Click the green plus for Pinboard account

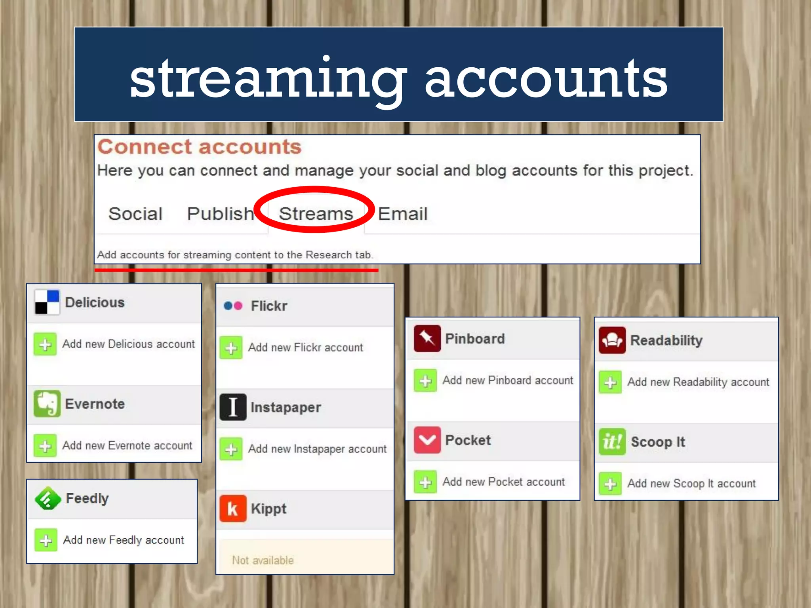pos(425,381)
